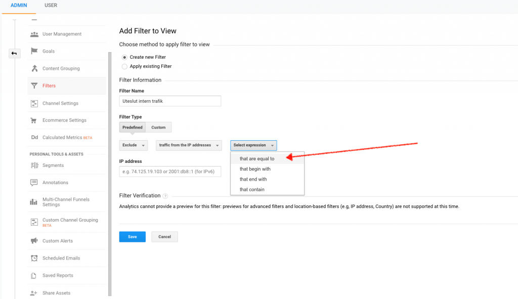Click the Filter Verification help question mark
Screen dimensions: 518x299
[165, 196]
